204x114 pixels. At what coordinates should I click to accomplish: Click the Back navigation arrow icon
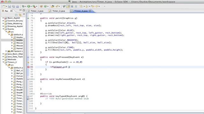(97, 6)
